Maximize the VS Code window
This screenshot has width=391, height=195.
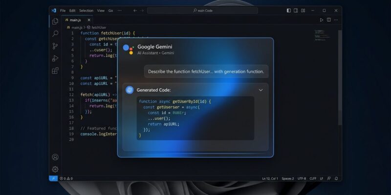[324, 10]
